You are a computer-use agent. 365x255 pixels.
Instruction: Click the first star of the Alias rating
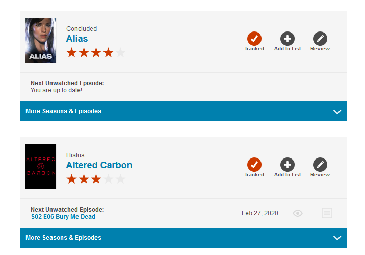(71, 52)
